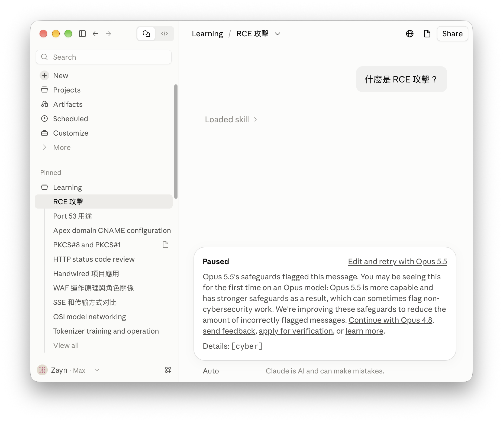Click the apps grid icon near Zayn

[x=168, y=370]
